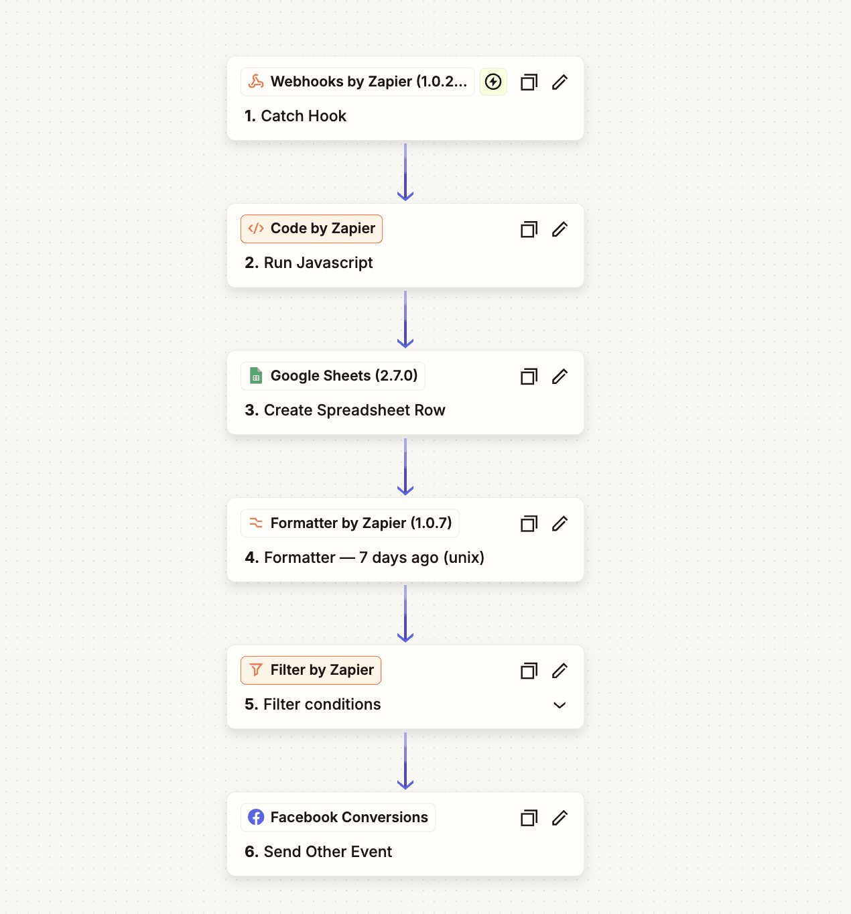Duplicate the Catch Hook step
This screenshot has width=851, height=914.
[x=529, y=82]
